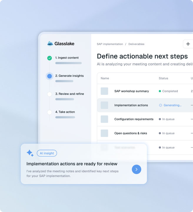Screen dimensions: 193x212
Task: Click the Generating... status text
Action: coord(172,105)
